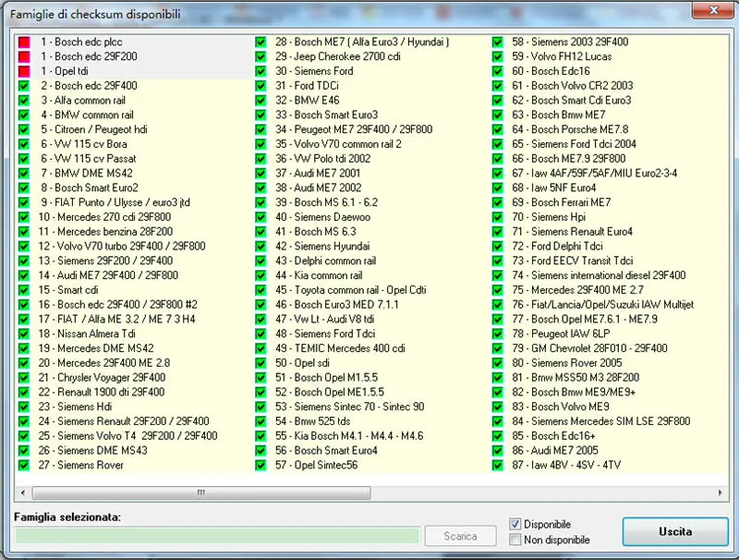The height and width of the screenshot is (560, 739).
Task: Select 34 - Peugeot ME7 29F400 / 29F800
Action: pyautogui.click(x=354, y=129)
